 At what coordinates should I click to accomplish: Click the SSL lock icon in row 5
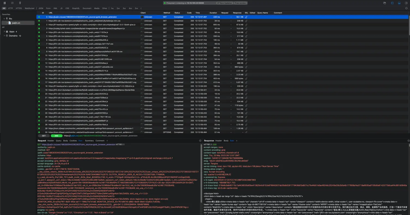pyautogui.click(x=246, y=36)
